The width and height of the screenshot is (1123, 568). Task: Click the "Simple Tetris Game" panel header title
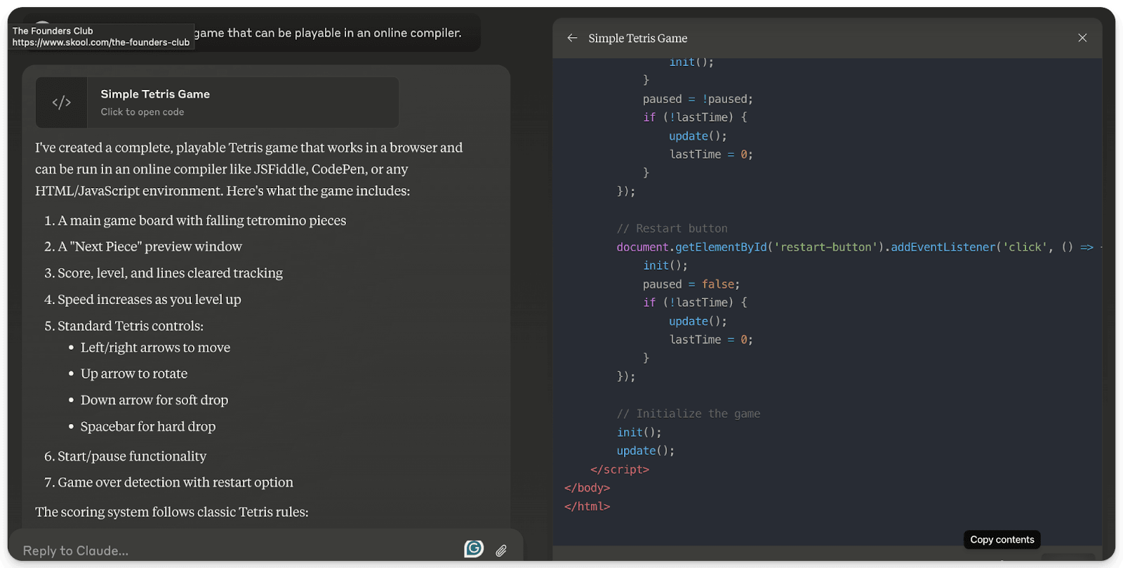coord(637,39)
